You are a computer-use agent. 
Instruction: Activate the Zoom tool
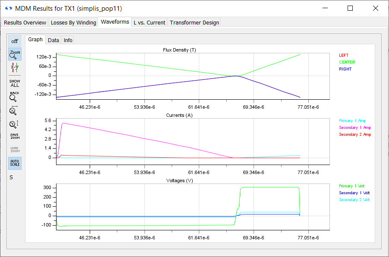click(x=15, y=54)
